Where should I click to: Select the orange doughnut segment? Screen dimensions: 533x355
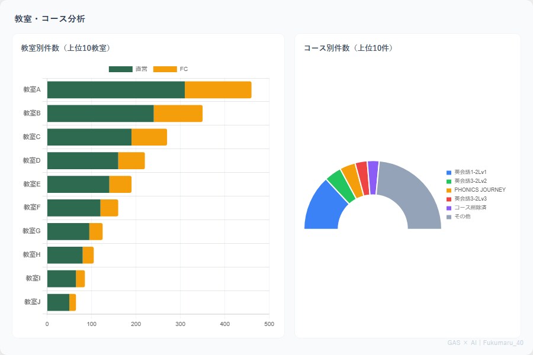click(353, 180)
